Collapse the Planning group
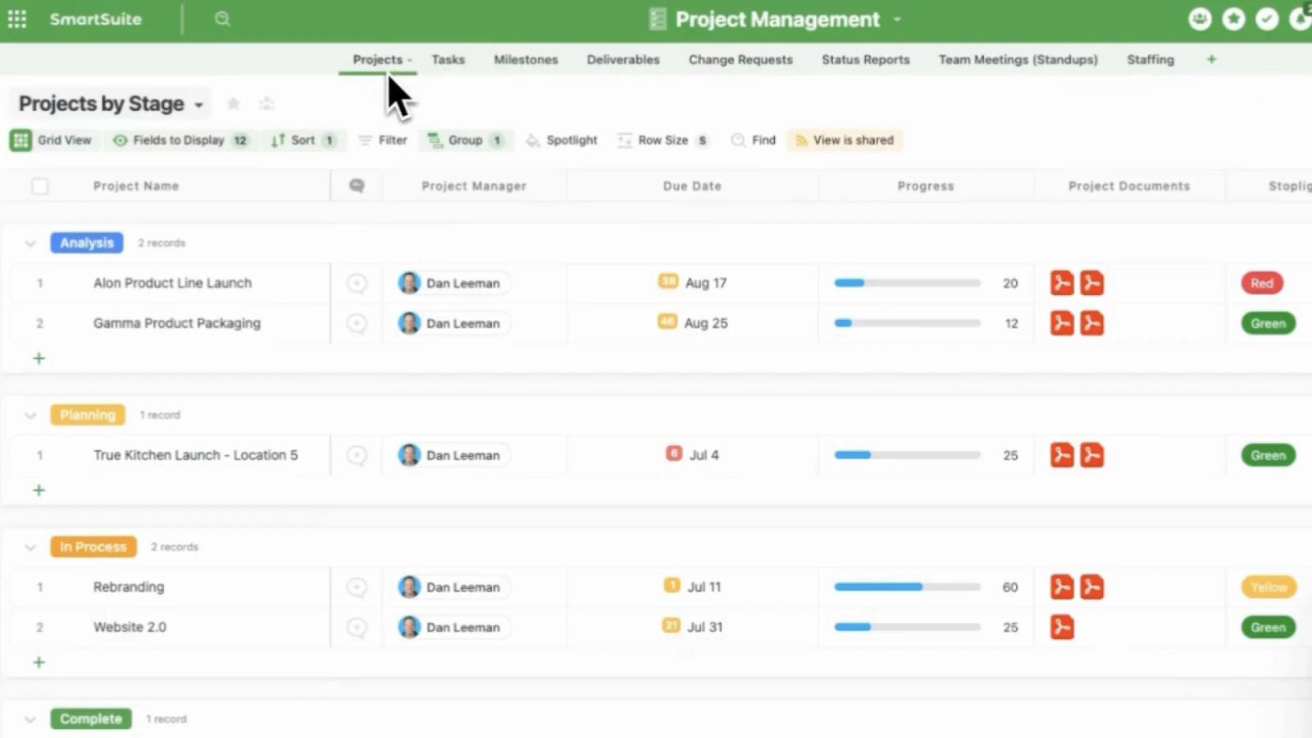The width and height of the screenshot is (1312, 738). (x=30, y=416)
